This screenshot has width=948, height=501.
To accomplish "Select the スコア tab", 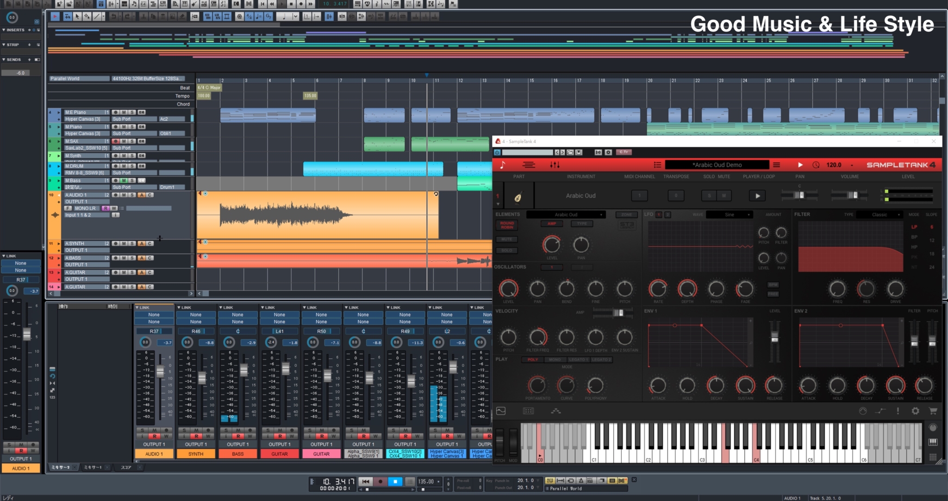I will tap(126, 467).
